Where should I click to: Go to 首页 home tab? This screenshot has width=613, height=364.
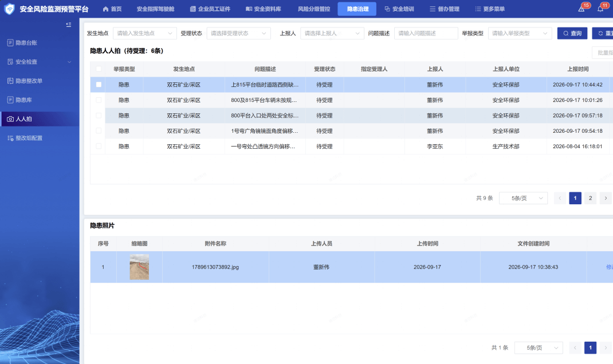pos(112,9)
